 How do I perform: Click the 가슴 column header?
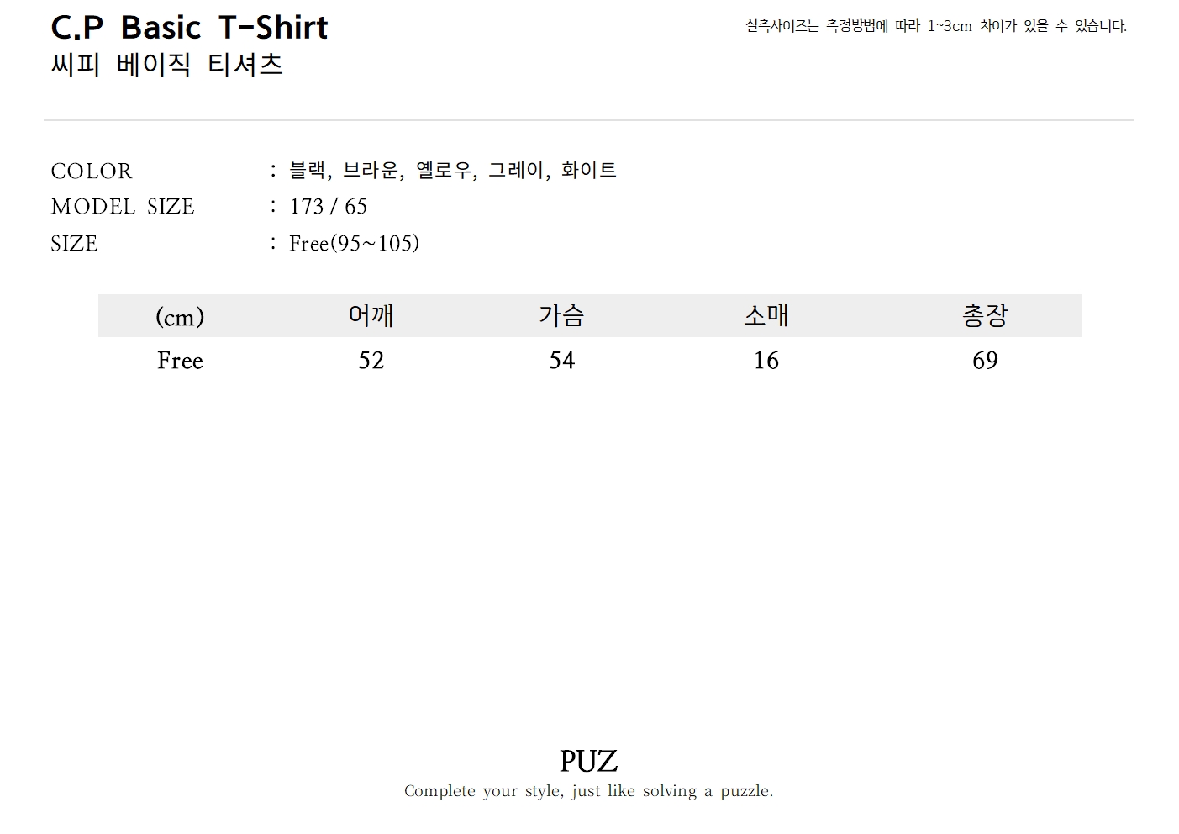coord(561,316)
